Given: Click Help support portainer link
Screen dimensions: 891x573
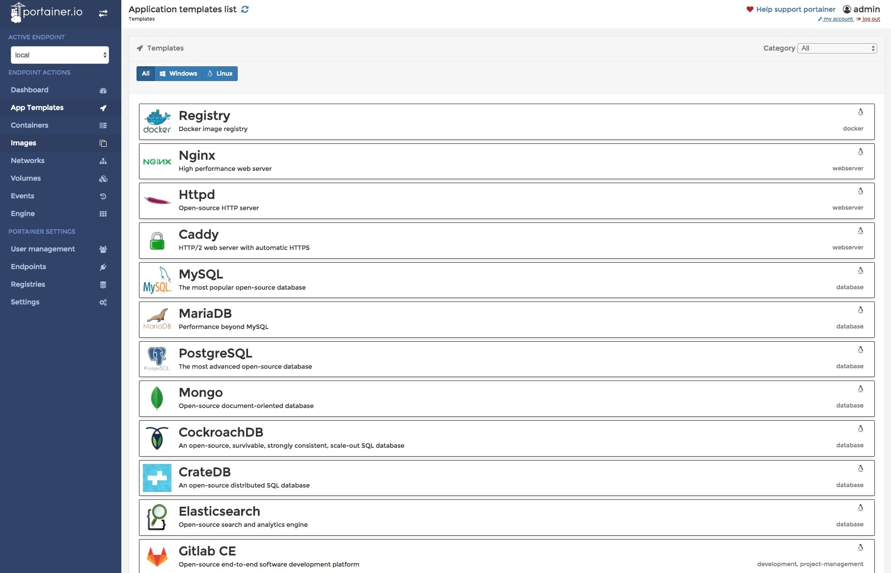Looking at the screenshot, I should [795, 9].
